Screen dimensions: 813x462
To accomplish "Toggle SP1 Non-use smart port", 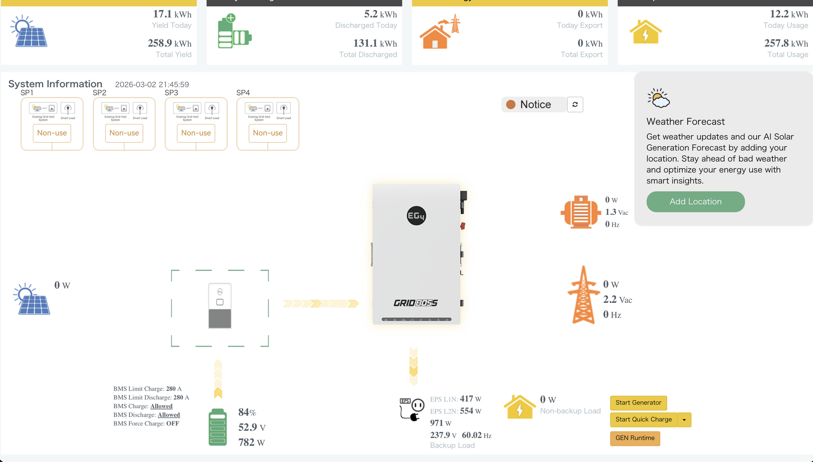I will (52, 133).
